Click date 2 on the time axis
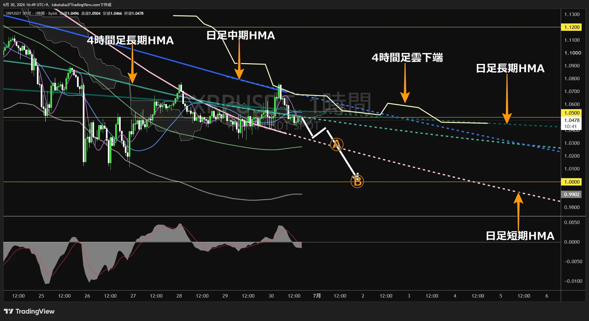The width and height of the screenshot is (589, 321). tap(363, 296)
